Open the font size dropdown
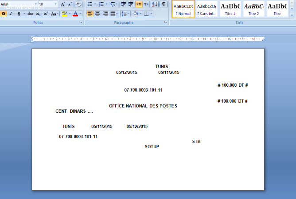The image size is (296, 199). pos(55,4)
